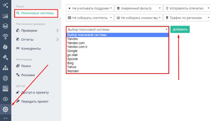Viewport: 211px width, 121px height.
Task: Open the network nodes icon in sidebar
Action: pos(5,5)
